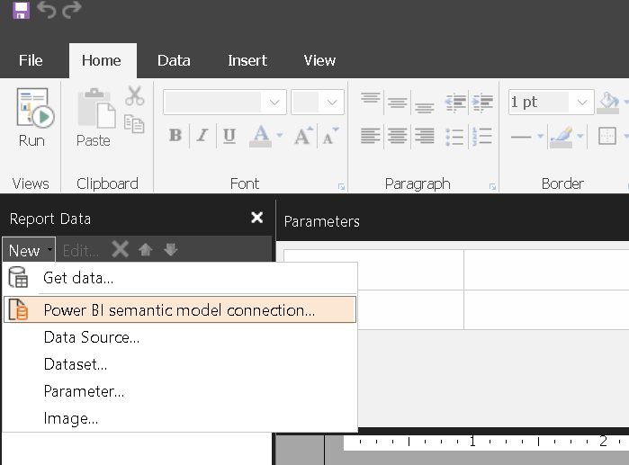Image resolution: width=629 pixels, height=465 pixels.
Task: Choose Get data from the menu
Action: click(x=78, y=279)
